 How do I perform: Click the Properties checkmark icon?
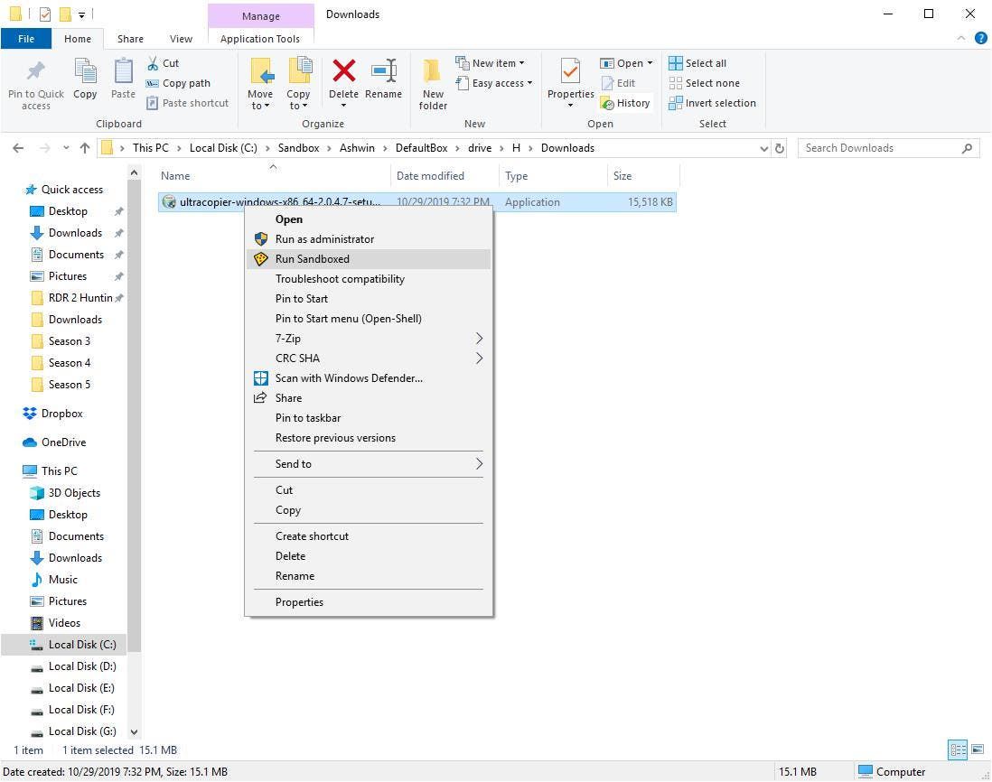coord(570,70)
